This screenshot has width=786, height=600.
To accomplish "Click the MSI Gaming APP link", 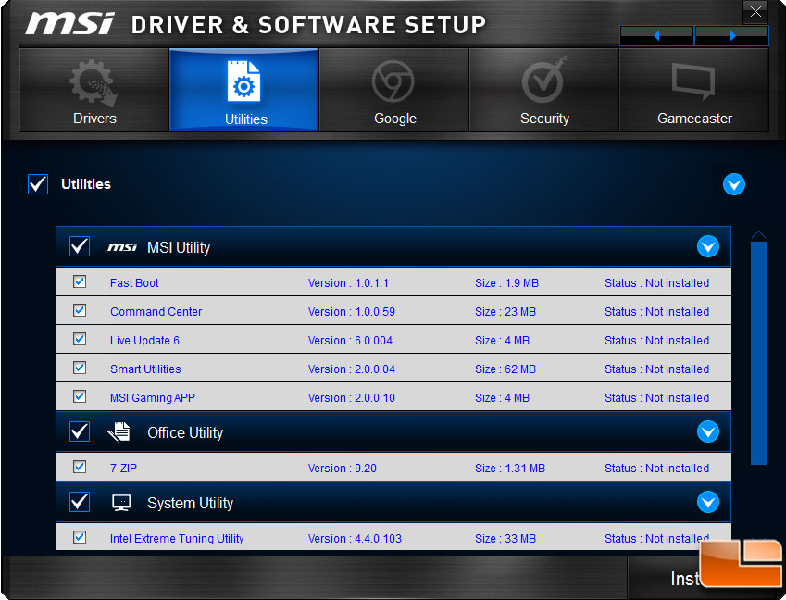I will [x=153, y=397].
